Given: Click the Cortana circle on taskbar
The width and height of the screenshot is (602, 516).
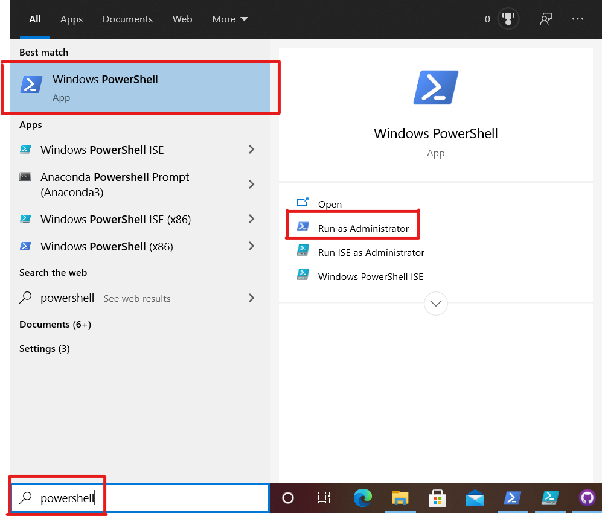Looking at the screenshot, I should pos(288,498).
